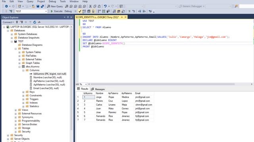Image resolution: width=254 pixels, height=142 pixels.
Task: Click Connect Object Explorer plug icon
Action: tap(17, 22)
